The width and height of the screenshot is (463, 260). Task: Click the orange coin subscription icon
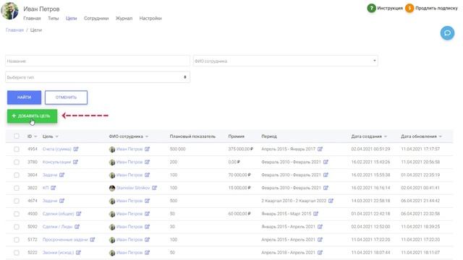pyautogui.click(x=409, y=8)
